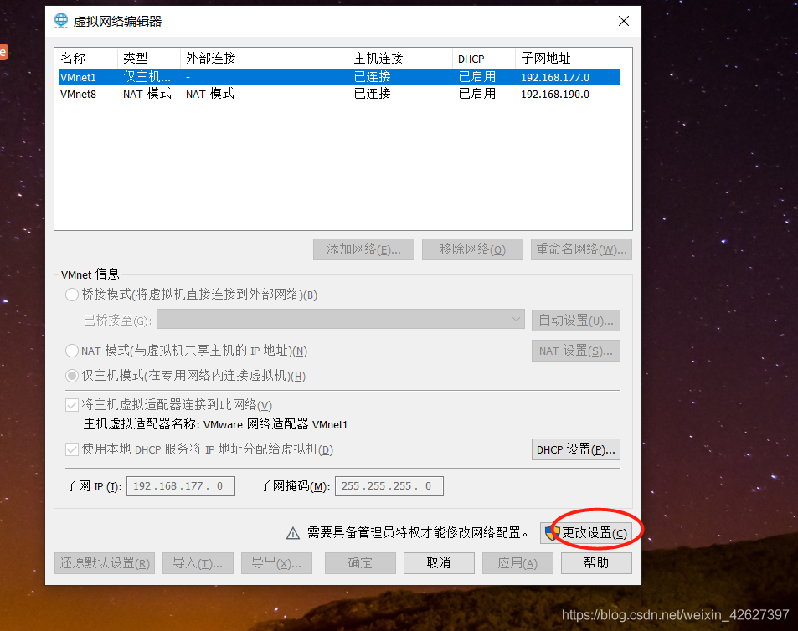Click the DHCP column header
This screenshot has width=798, height=631.
tap(484, 58)
